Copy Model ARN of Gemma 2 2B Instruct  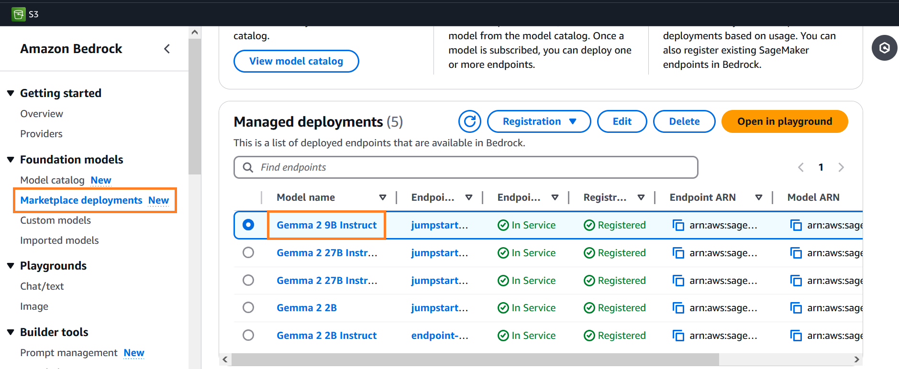click(796, 336)
